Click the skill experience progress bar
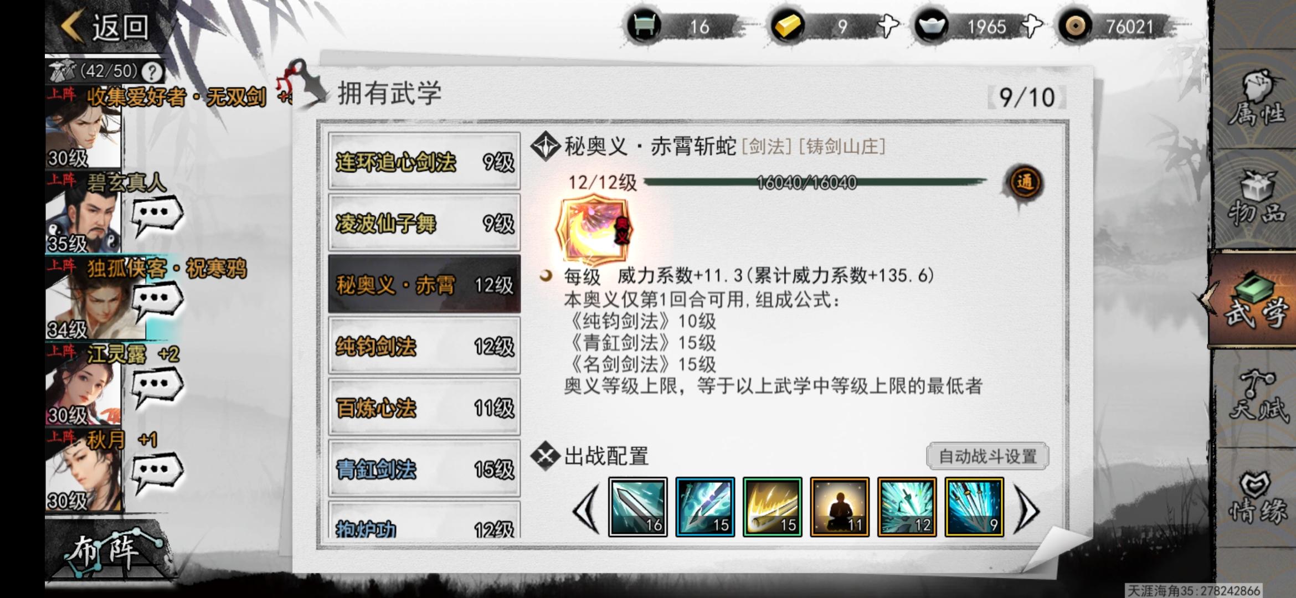 click(x=815, y=182)
